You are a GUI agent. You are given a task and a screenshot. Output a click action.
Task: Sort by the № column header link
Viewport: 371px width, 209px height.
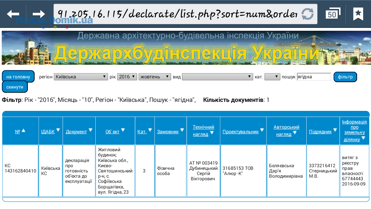pyautogui.click(x=17, y=131)
